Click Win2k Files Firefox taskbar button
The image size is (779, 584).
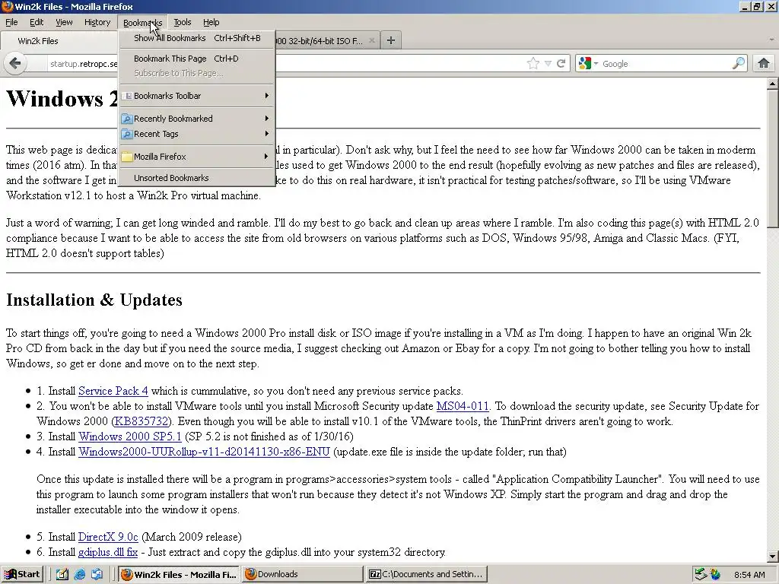[180, 574]
